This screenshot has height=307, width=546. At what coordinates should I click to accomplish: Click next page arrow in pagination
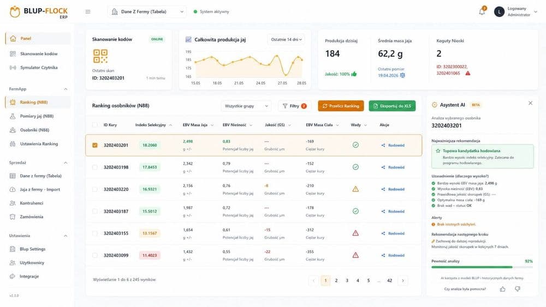point(403,281)
